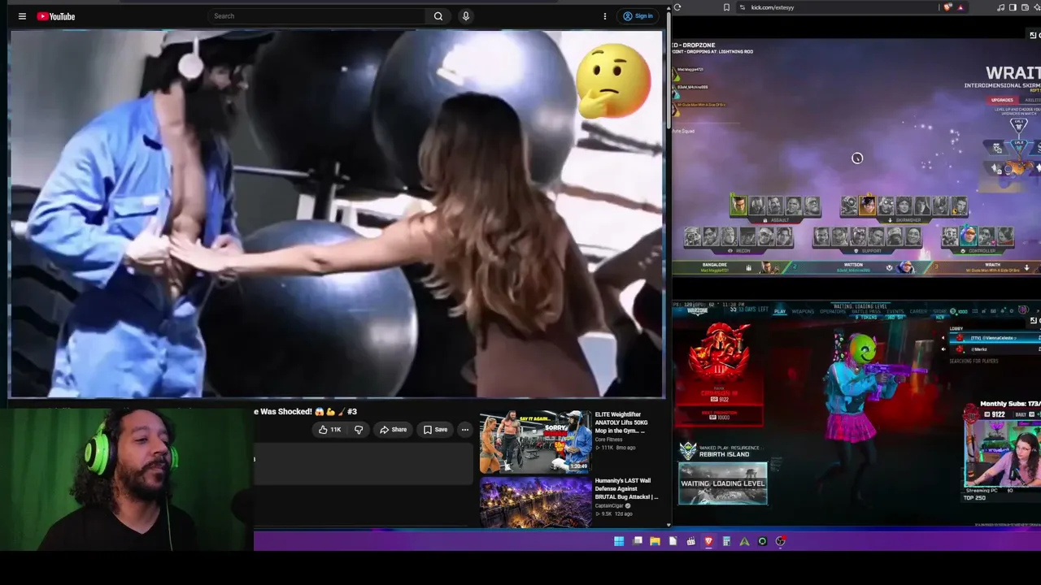The width and height of the screenshot is (1041, 585).
Task: Click the REBIRTH ISLAND mode label
Action: coord(724,454)
